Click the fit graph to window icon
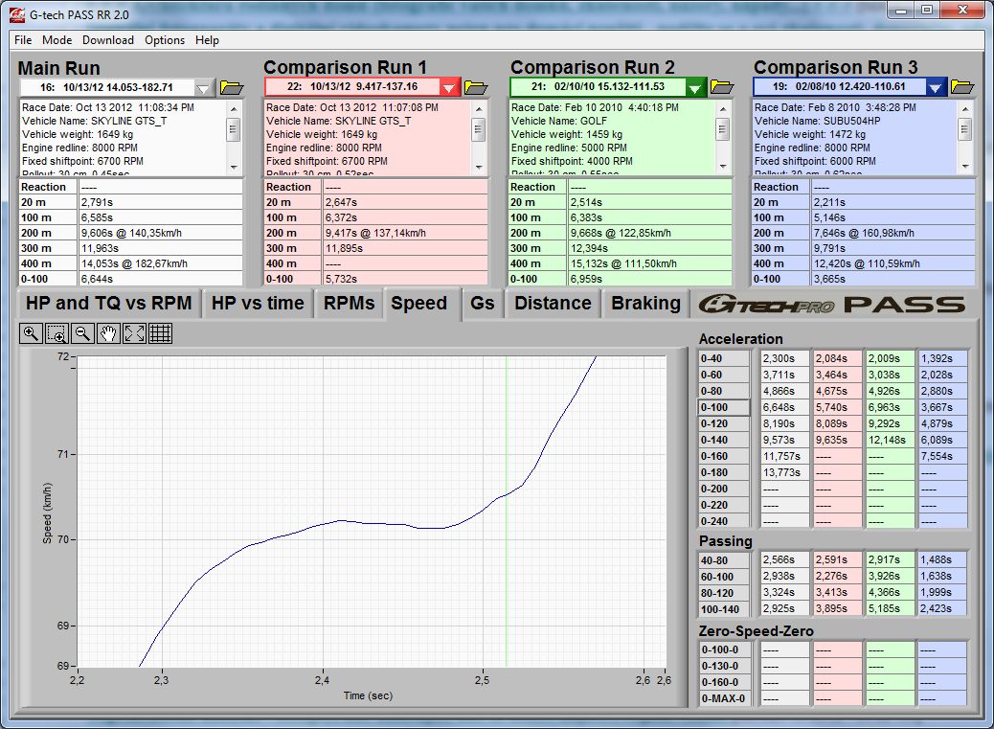Screen dimensions: 994x729 pyautogui.click(x=134, y=333)
